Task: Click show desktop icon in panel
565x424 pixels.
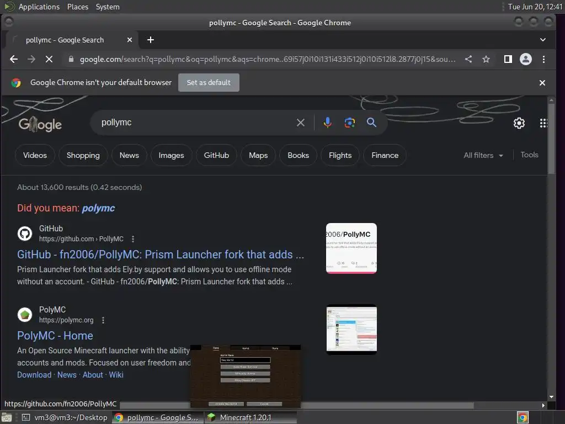Action: 7,417
